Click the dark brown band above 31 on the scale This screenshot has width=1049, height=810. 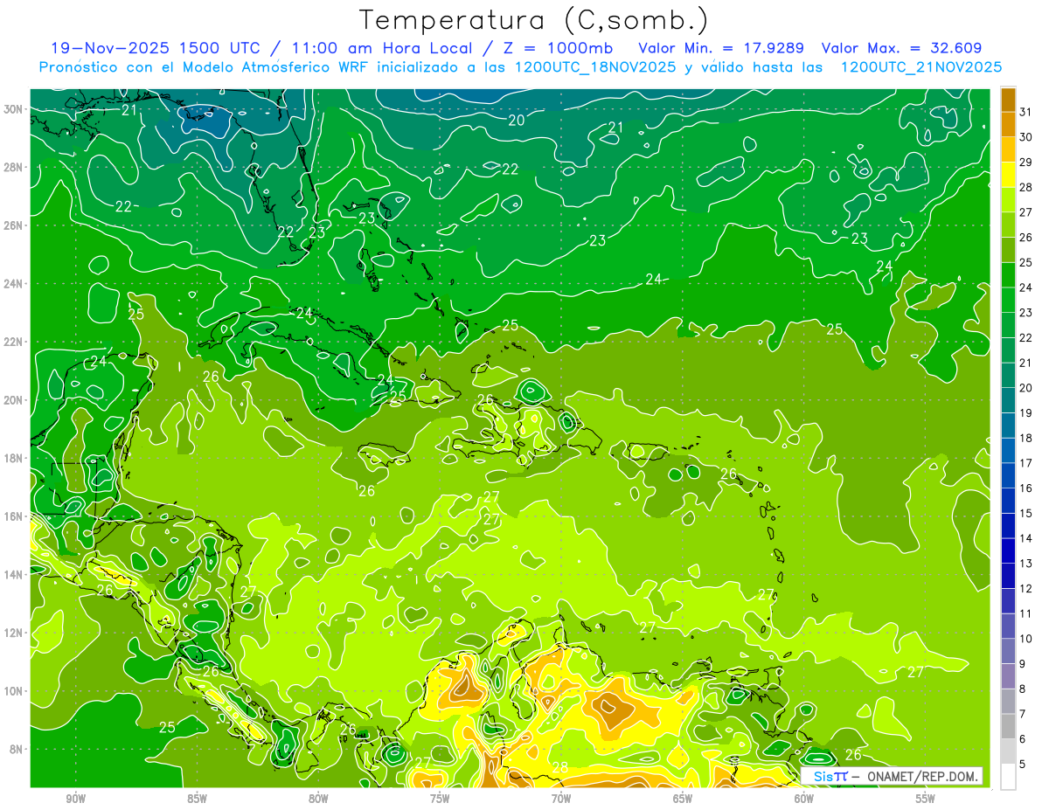pyautogui.click(x=1008, y=100)
